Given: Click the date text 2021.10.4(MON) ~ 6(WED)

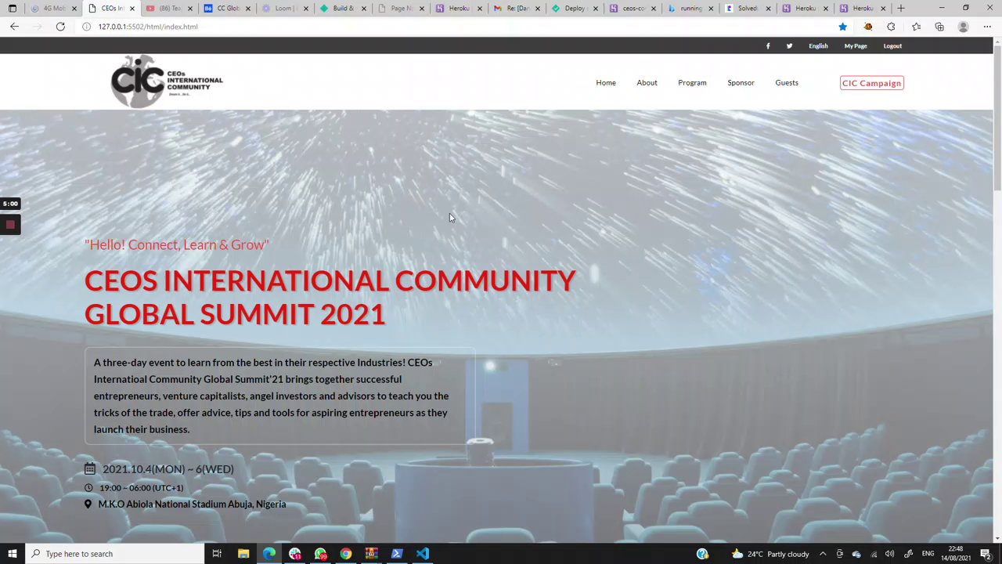Looking at the screenshot, I should pyautogui.click(x=168, y=469).
